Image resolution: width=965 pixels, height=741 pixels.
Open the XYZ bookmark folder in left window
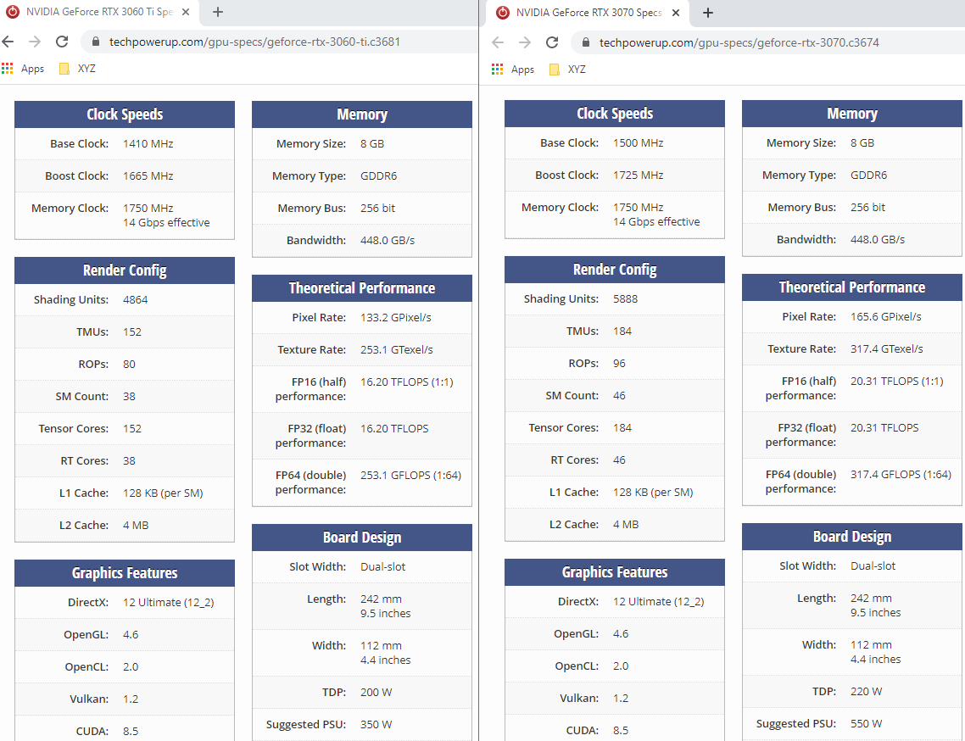pyautogui.click(x=77, y=69)
